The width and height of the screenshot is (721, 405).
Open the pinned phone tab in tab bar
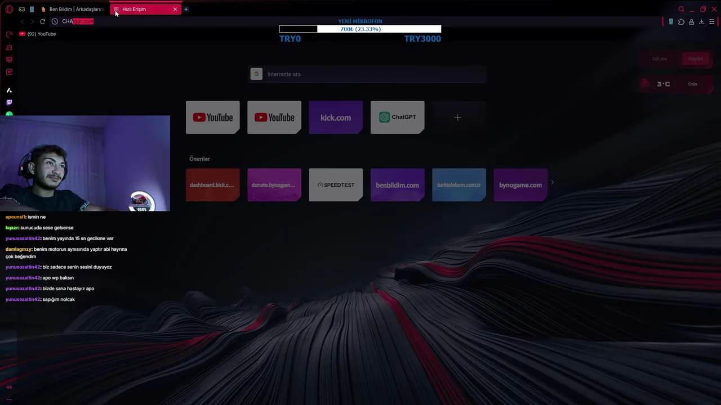coord(32,9)
